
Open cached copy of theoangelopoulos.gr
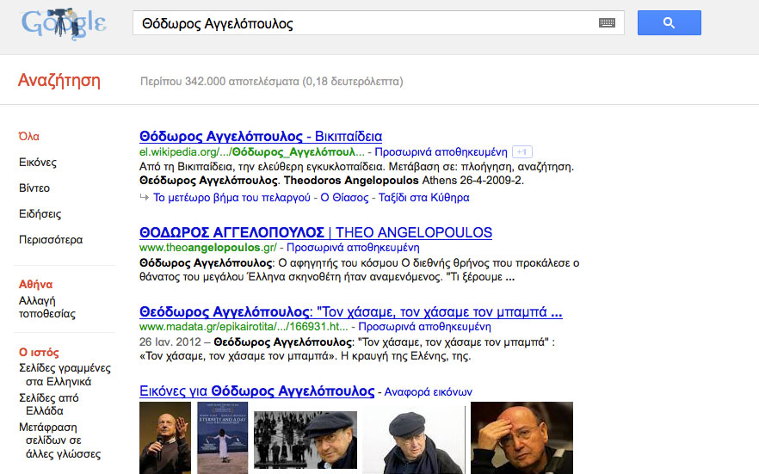[x=353, y=248]
